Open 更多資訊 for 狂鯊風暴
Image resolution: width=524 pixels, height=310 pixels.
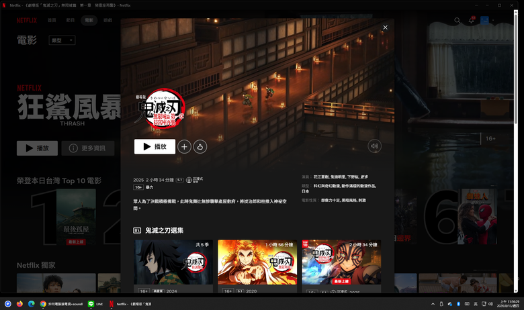[x=87, y=148]
